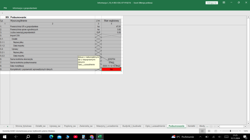Switch to Google Chrome in the taskbar
Viewport: 250px width, 140px height.
pos(92,137)
